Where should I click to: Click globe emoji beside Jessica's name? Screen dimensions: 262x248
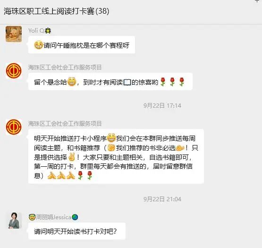[x=75, y=217]
